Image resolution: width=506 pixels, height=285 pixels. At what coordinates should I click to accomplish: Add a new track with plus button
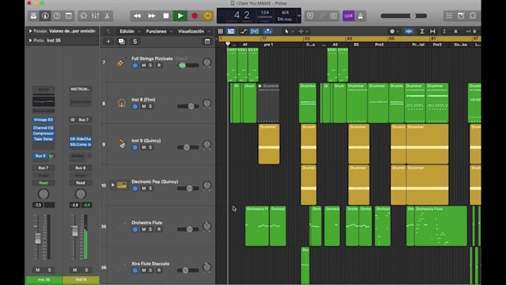coord(108,42)
